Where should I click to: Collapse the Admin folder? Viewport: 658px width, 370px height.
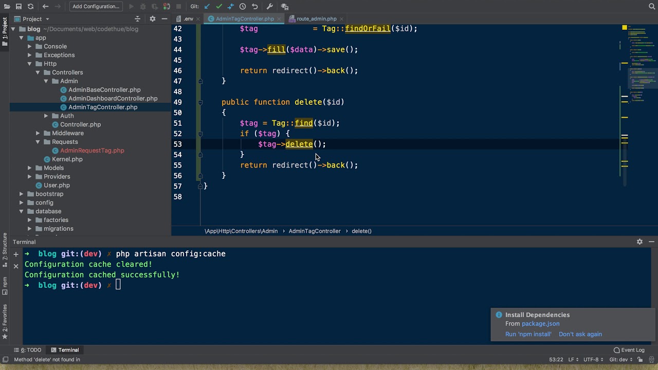[x=46, y=81]
